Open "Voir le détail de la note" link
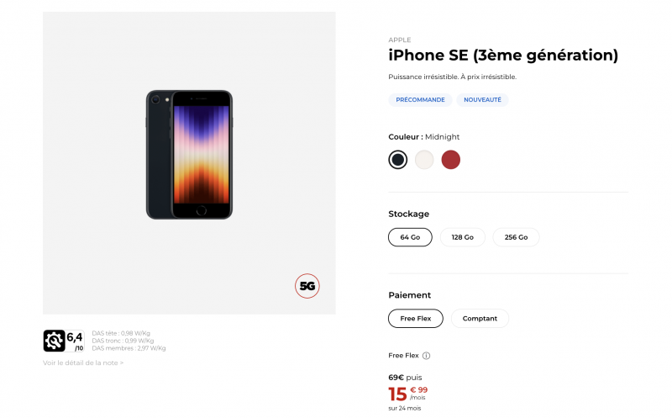Image resolution: width=672 pixels, height=418 pixels. tap(83, 363)
